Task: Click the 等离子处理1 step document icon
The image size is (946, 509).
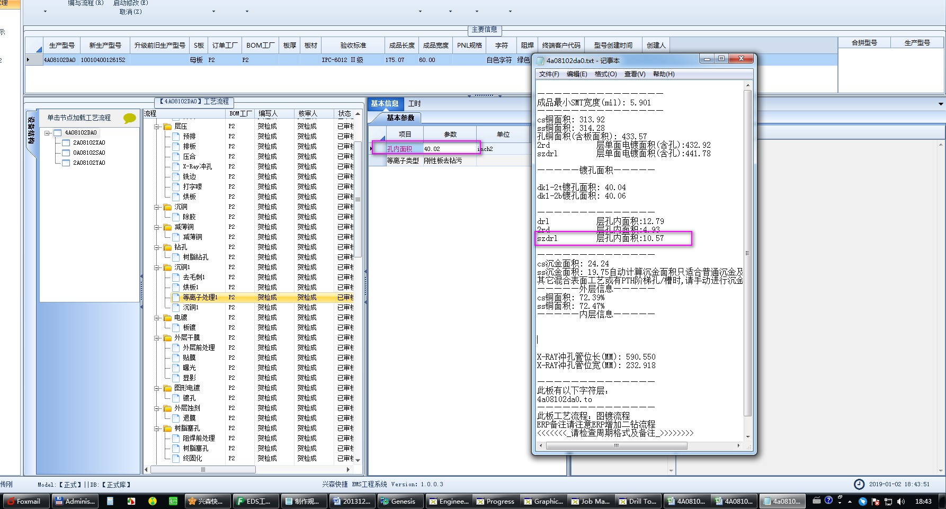Action: tap(176, 298)
